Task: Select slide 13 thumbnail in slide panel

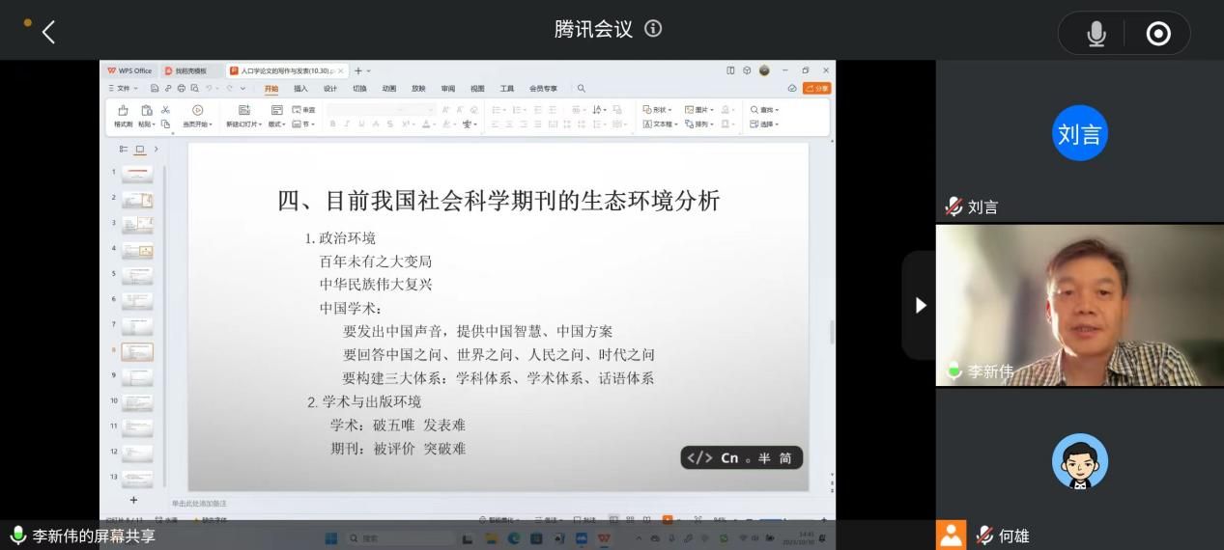Action: point(137,478)
